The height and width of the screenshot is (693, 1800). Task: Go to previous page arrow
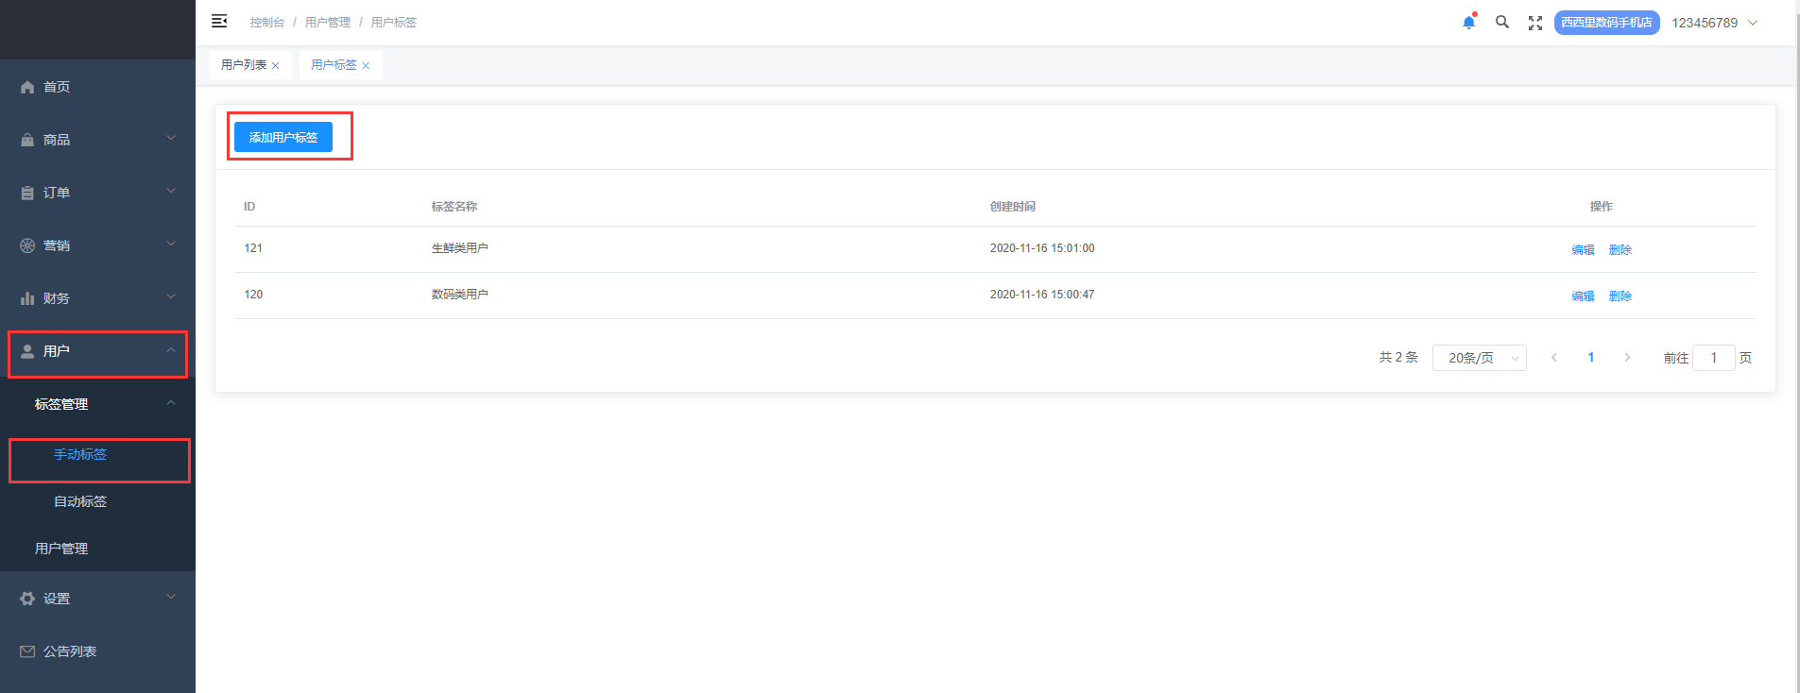pos(1554,358)
